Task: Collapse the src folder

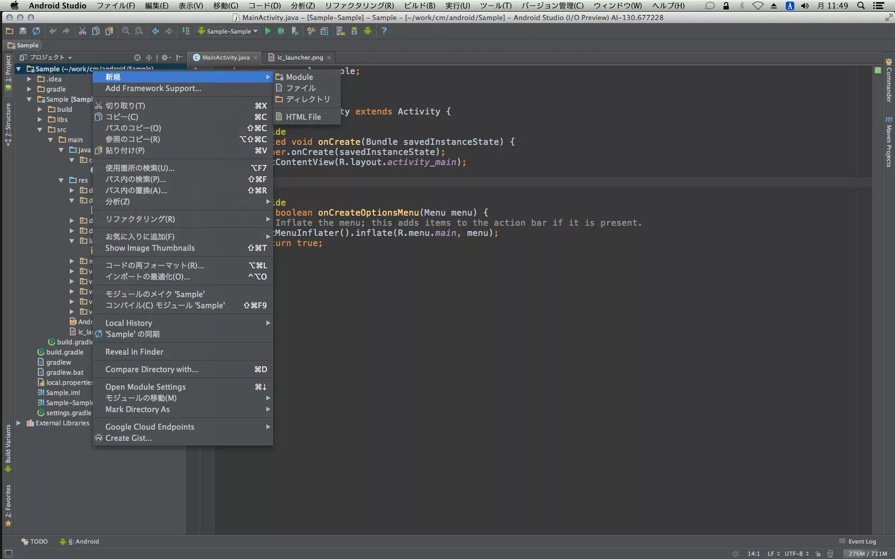Action: click(x=40, y=129)
